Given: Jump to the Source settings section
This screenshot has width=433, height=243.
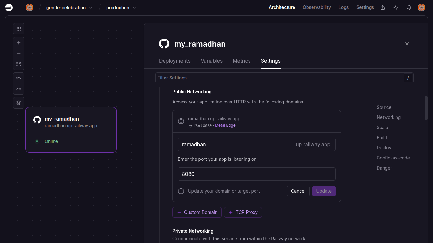Looking at the screenshot, I should [384, 107].
